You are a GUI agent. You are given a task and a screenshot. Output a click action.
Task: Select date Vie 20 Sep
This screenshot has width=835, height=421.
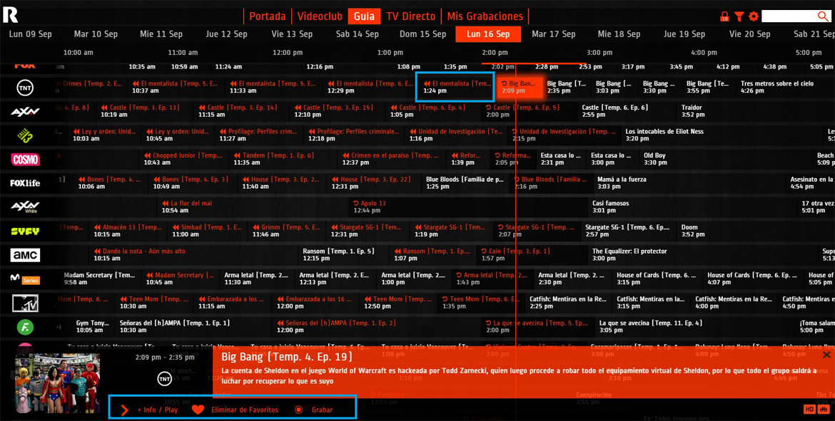click(750, 34)
